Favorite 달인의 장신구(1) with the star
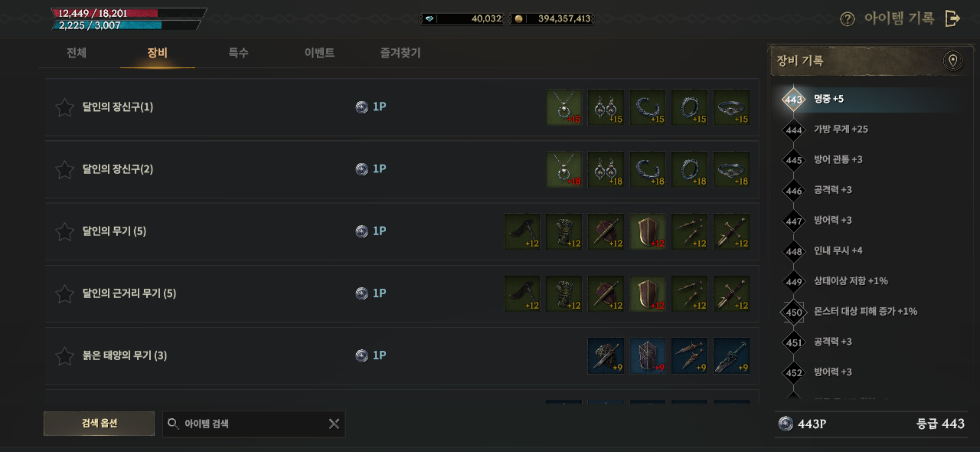Viewport: 980px width, 452px height. point(65,107)
